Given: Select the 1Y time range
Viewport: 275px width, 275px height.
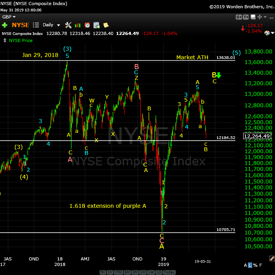Looking at the screenshot, I should pyautogui.click(x=110, y=272).
